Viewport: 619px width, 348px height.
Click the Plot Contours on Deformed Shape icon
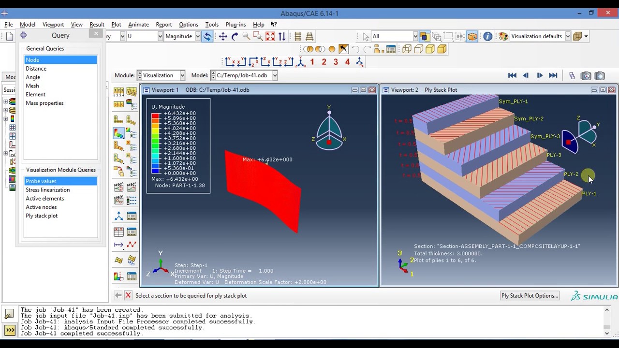tap(118, 132)
